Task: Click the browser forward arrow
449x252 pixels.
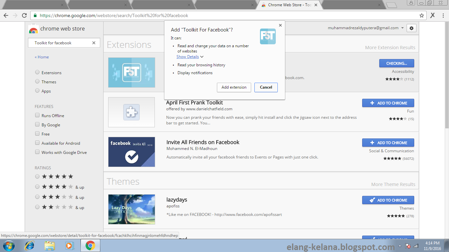Action: (15, 15)
